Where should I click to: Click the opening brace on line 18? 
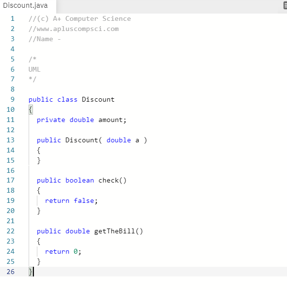tap(38, 190)
